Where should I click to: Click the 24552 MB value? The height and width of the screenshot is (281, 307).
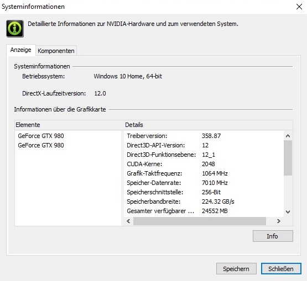point(215,211)
